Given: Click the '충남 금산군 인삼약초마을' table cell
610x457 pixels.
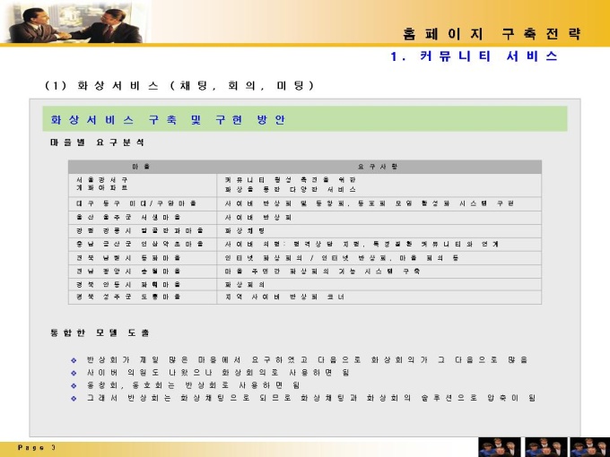Looking at the screenshot, I should click(142, 245).
